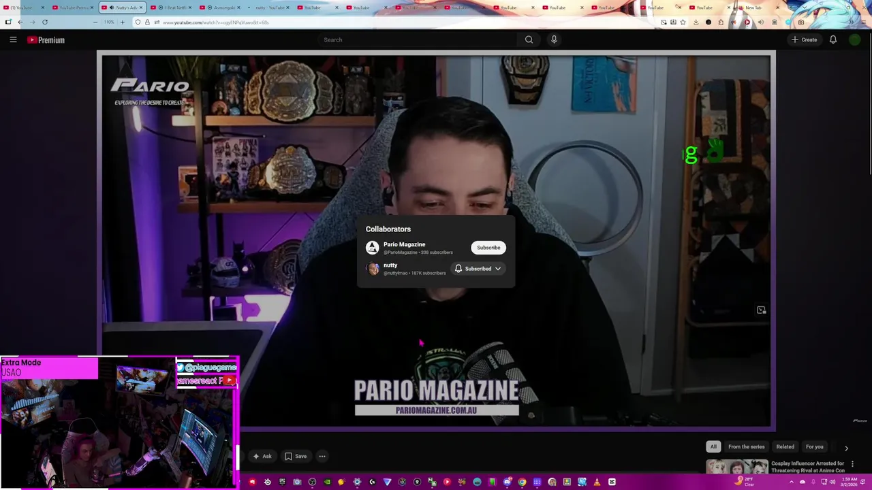Open the Pario Magazine channel name link
This screenshot has height=490, width=872.
(x=404, y=244)
